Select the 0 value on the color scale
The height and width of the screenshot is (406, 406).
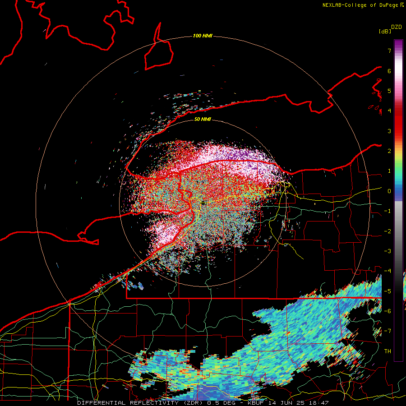point(389,191)
